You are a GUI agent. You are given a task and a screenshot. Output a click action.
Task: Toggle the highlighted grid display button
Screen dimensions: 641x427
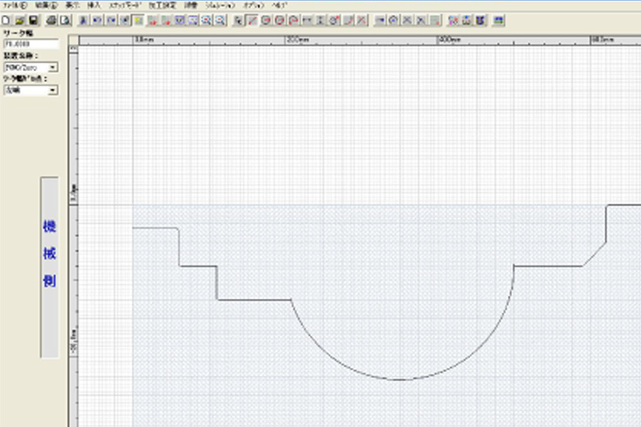(139, 21)
